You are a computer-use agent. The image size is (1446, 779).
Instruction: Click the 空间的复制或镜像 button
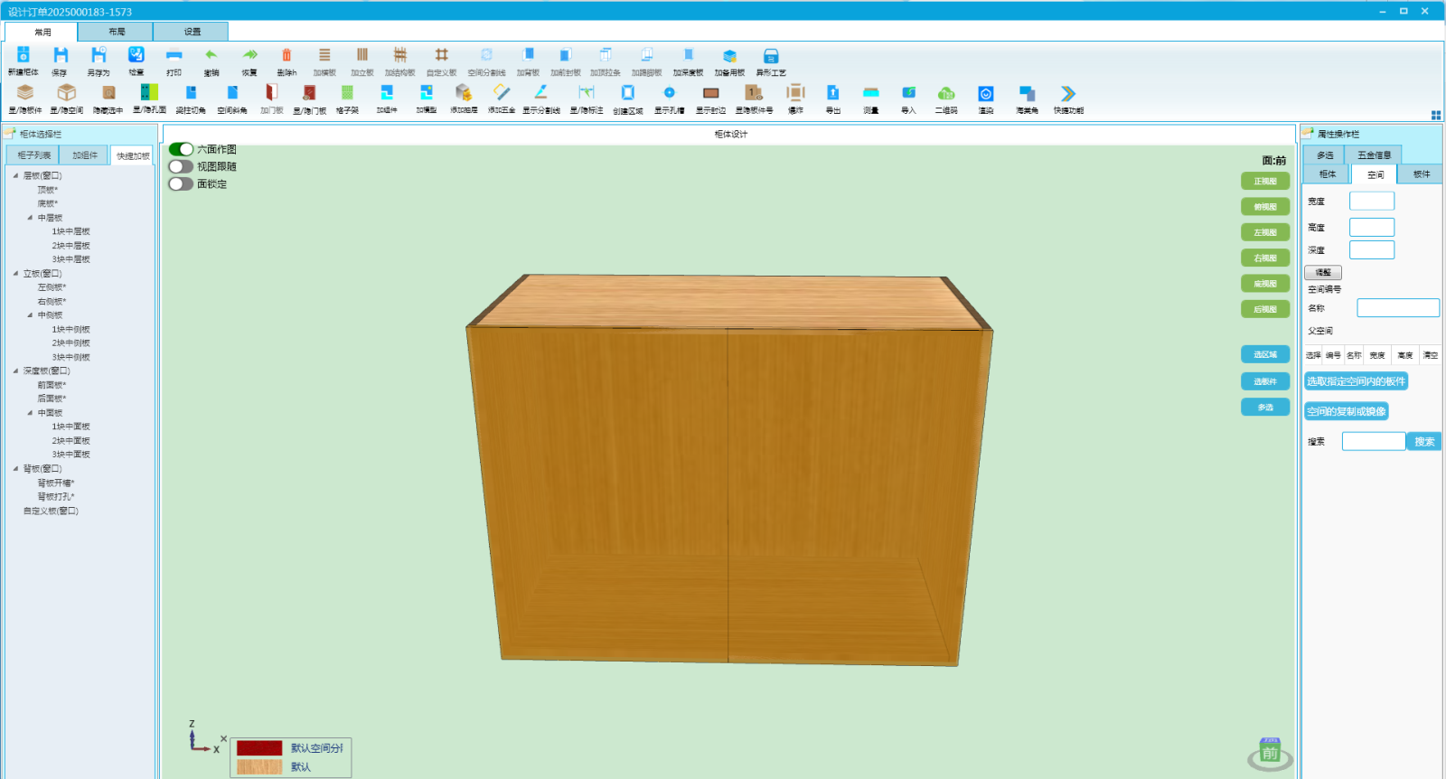(x=1346, y=411)
